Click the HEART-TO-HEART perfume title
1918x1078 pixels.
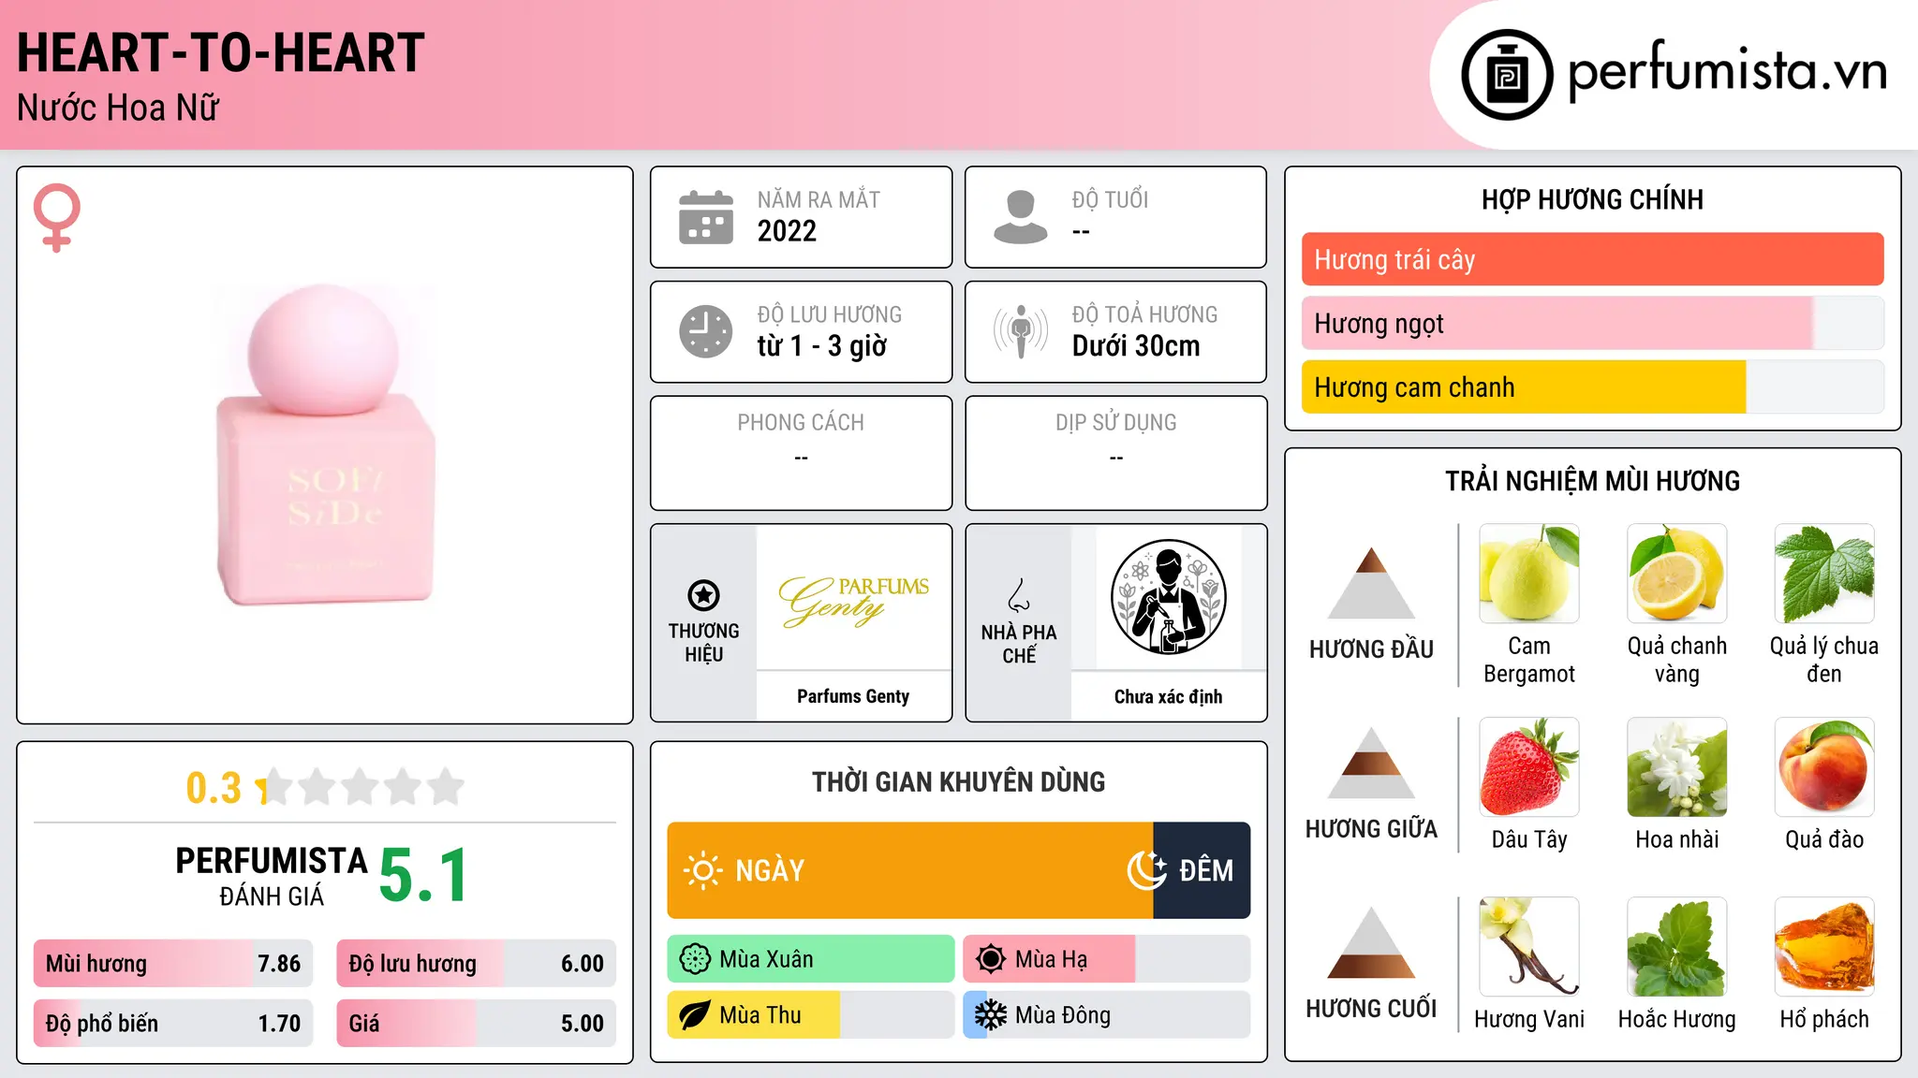coord(221,52)
